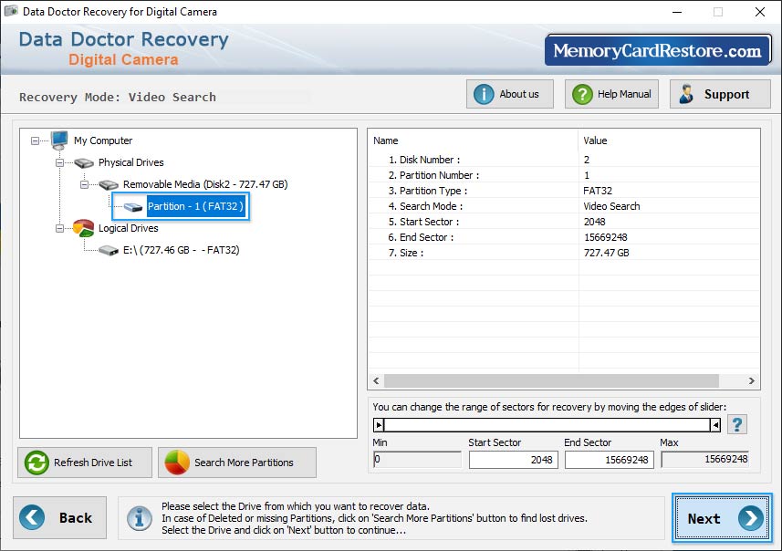Search for more partitions
The image size is (782, 551).
237,463
